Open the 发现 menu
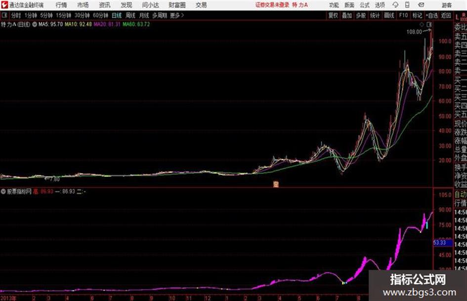Screen dimensions: 467x301 [127, 5]
